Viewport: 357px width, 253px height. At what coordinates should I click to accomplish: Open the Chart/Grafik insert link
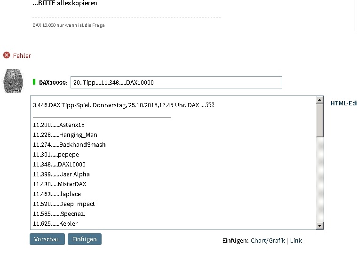pyautogui.click(x=268, y=240)
